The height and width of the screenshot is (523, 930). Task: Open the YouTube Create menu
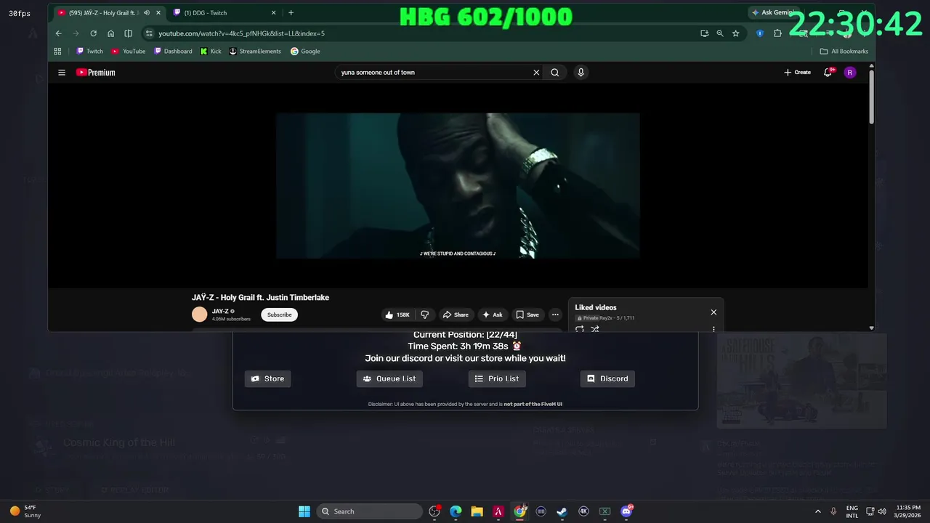pyautogui.click(x=798, y=73)
